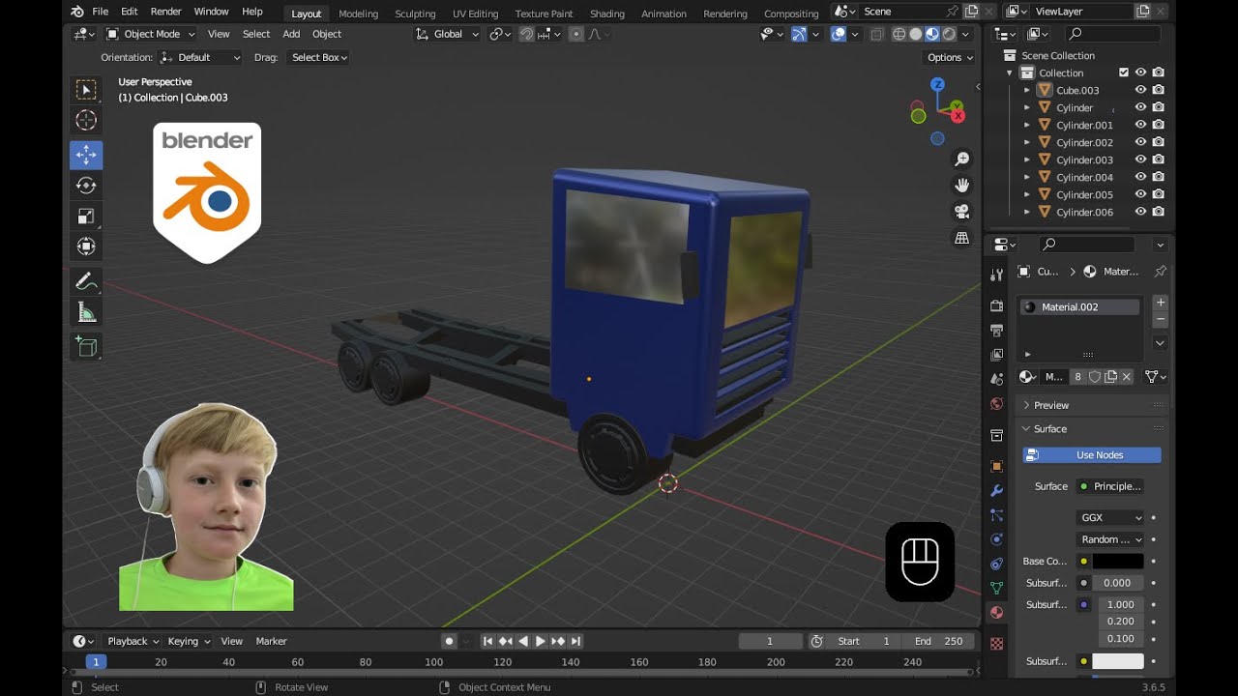Open the Keying menu in timeline
Viewport: 1238px width, 696px height.
coord(189,641)
